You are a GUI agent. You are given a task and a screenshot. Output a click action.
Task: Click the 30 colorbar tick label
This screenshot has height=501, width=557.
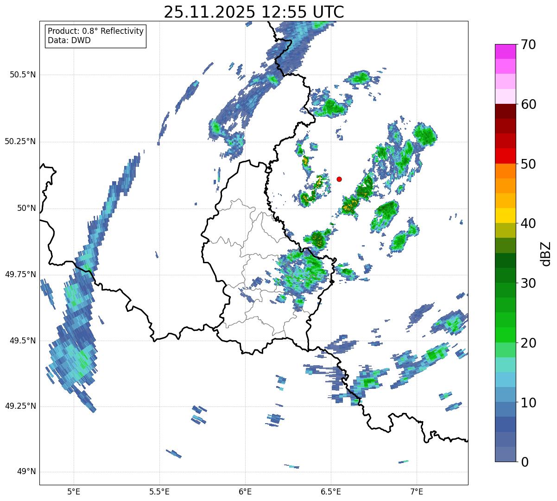528,283
